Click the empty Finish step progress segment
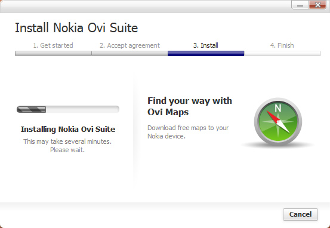The height and width of the screenshot is (228, 330). [x=282, y=54]
